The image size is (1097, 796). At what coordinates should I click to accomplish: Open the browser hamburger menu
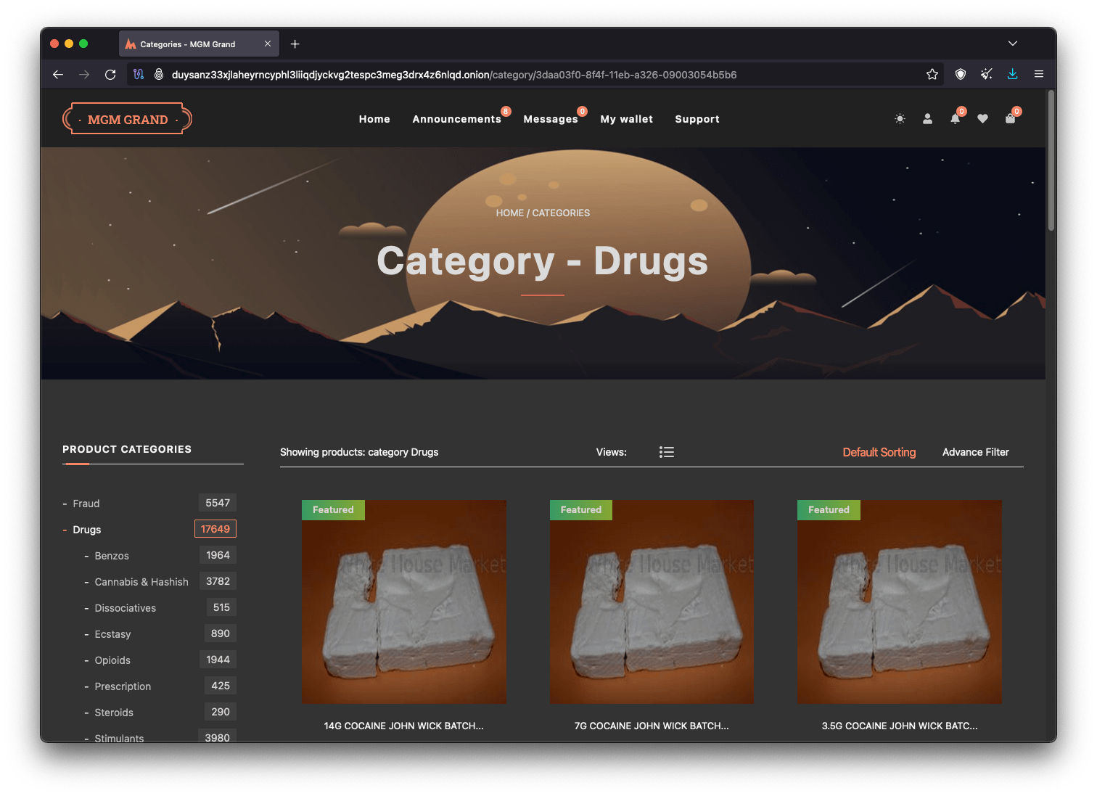pyautogui.click(x=1039, y=74)
